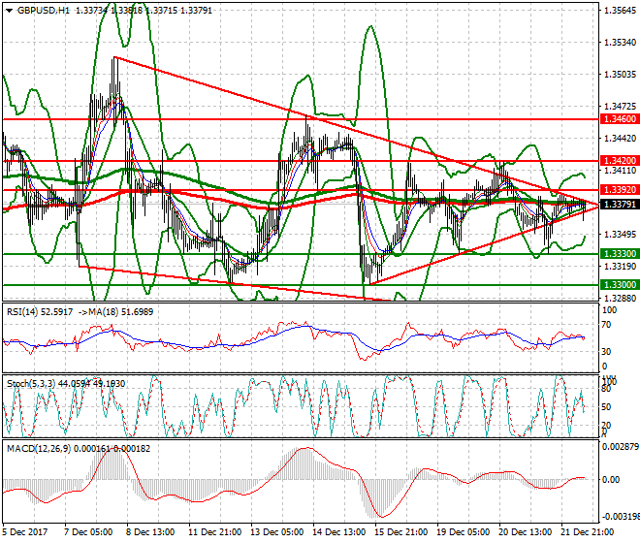640x543 pixels.
Task: Click the 1.34600 red price level label
Action: [x=620, y=119]
